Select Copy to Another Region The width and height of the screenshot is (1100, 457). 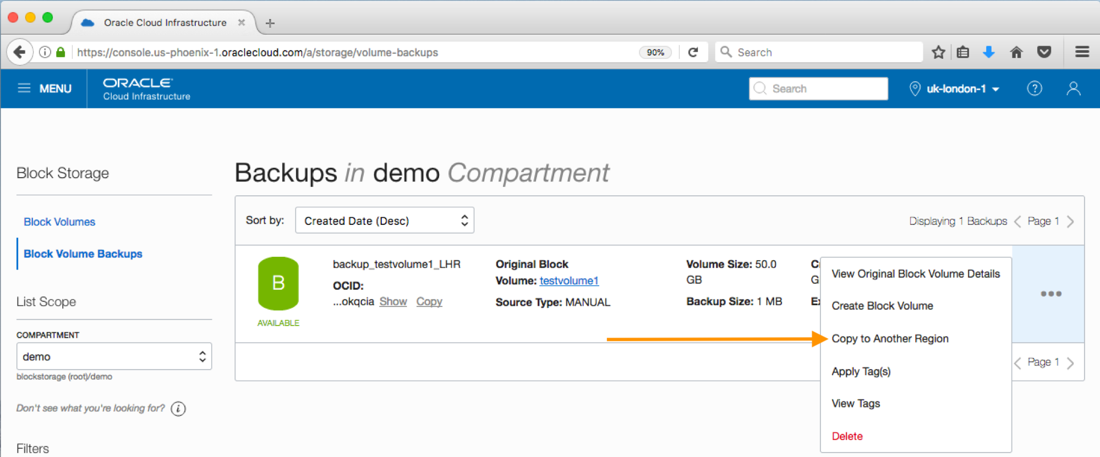coord(890,339)
